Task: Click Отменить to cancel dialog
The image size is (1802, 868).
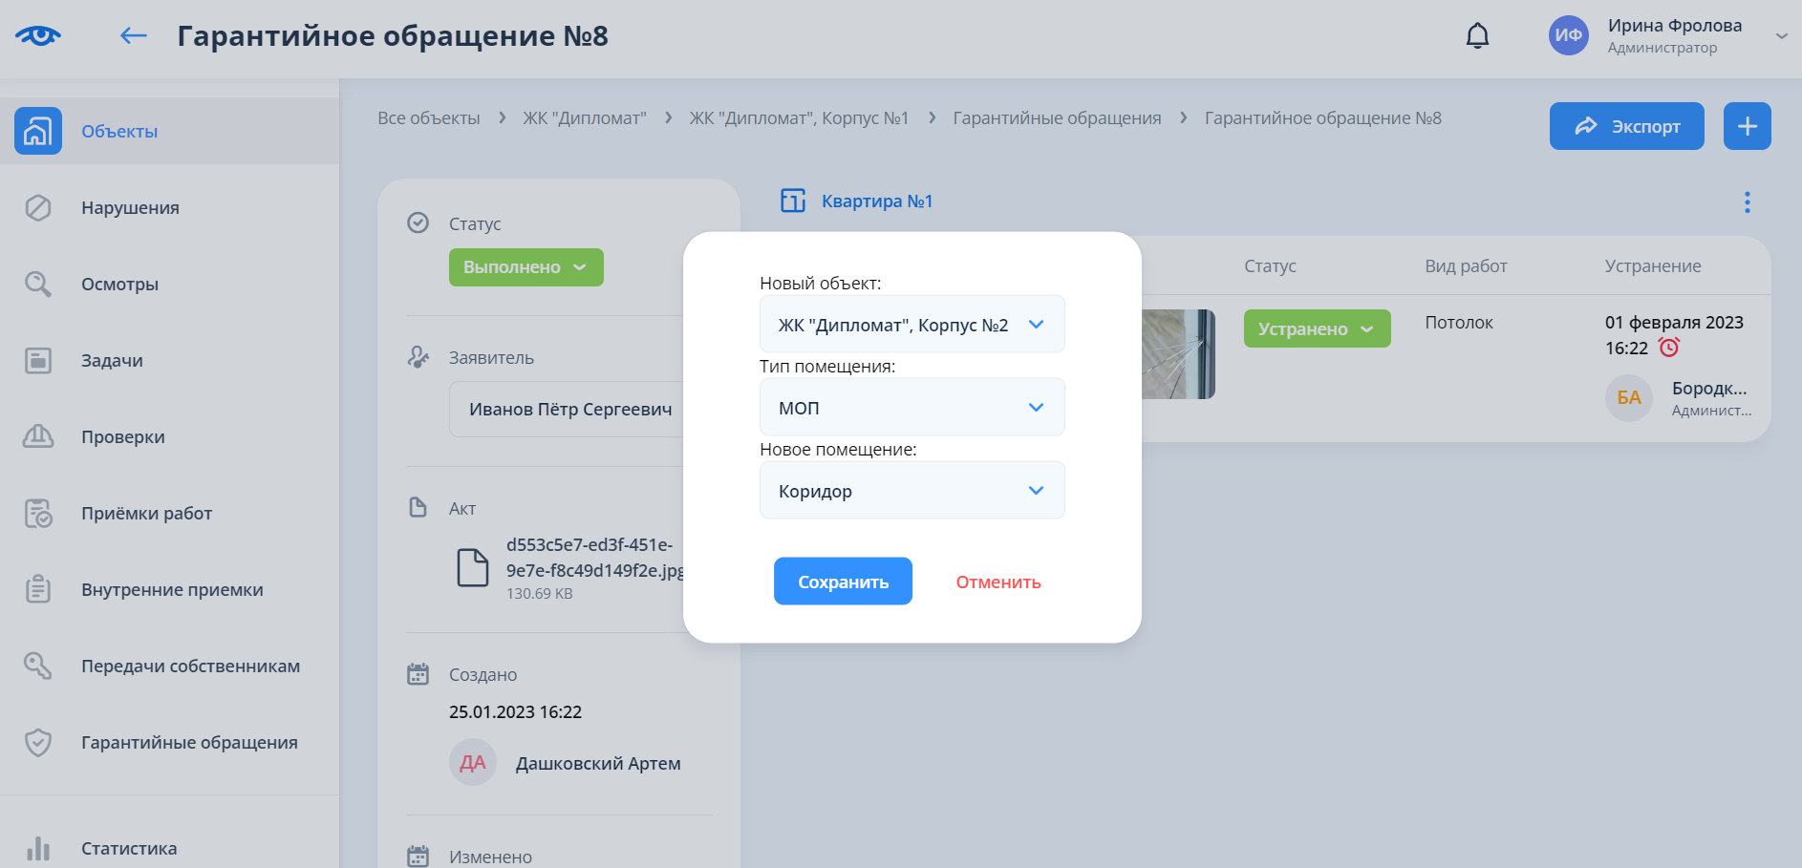Action: [998, 582]
